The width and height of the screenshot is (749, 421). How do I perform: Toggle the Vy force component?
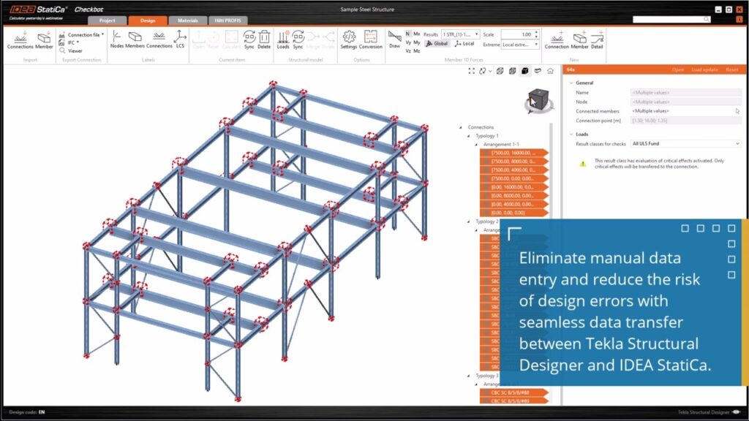coord(408,42)
